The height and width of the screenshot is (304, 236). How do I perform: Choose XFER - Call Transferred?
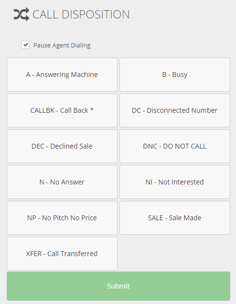pyautogui.click(x=62, y=254)
